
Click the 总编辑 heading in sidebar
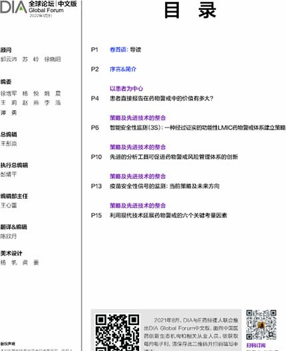coord(9,134)
